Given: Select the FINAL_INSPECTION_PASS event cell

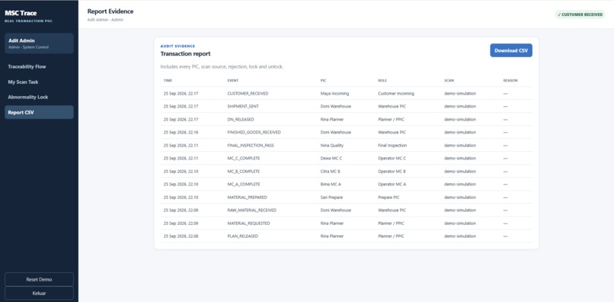Looking at the screenshot, I should 251,145.
